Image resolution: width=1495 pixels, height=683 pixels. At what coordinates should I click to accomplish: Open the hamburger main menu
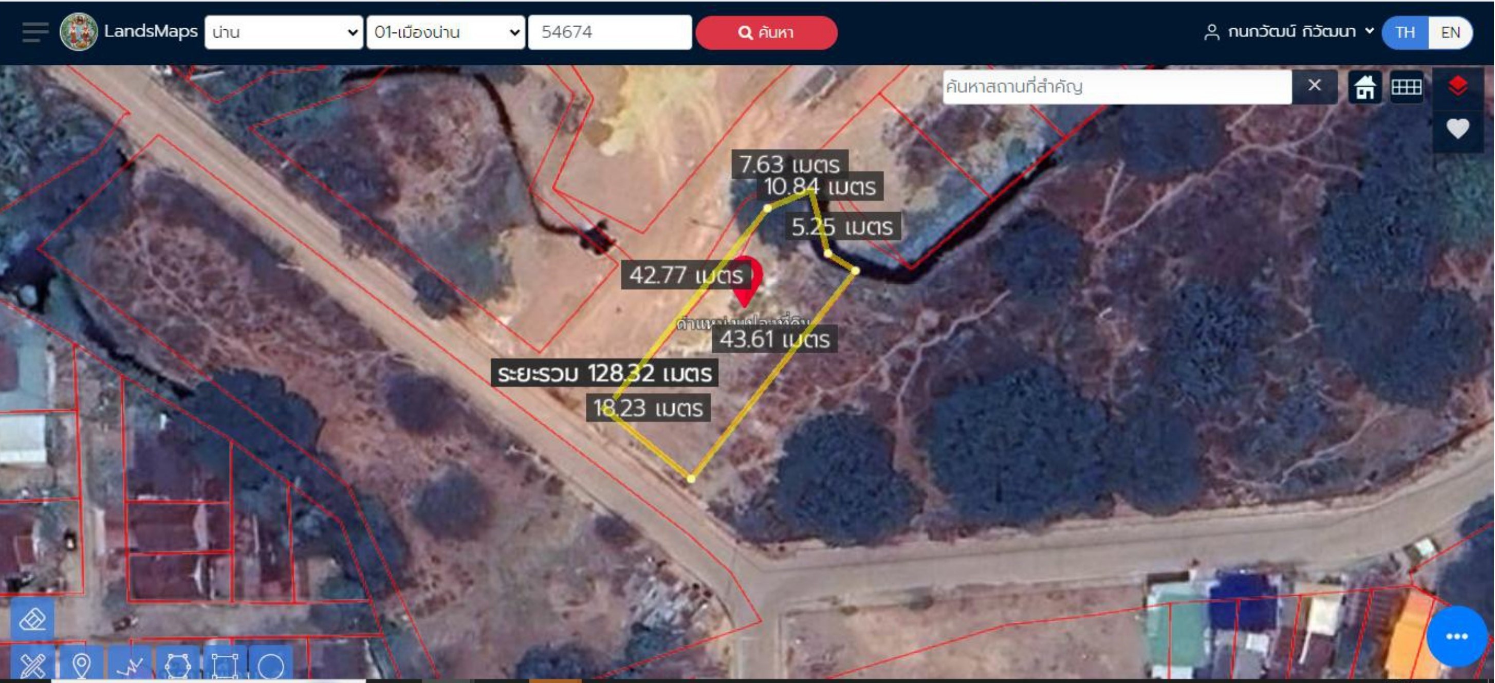tap(35, 32)
